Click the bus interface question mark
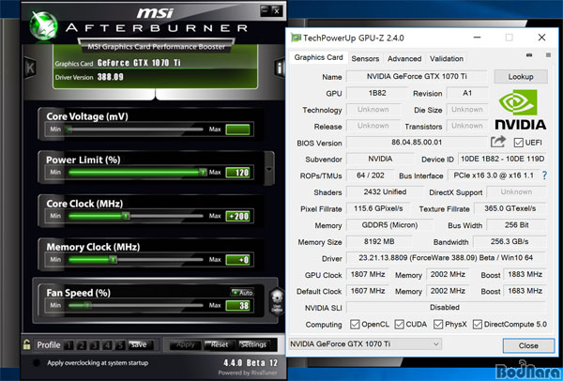 544,175
